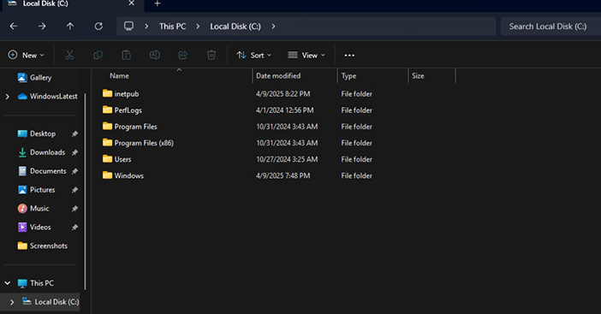Click the Paste clipboard icon
The image size is (601, 314).
click(126, 55)
